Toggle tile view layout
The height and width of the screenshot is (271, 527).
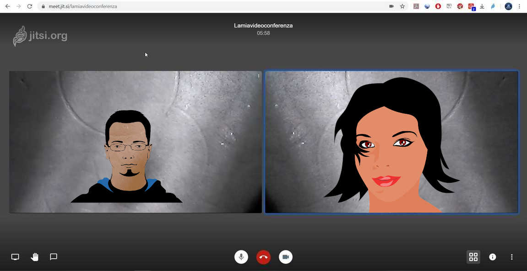473,257
